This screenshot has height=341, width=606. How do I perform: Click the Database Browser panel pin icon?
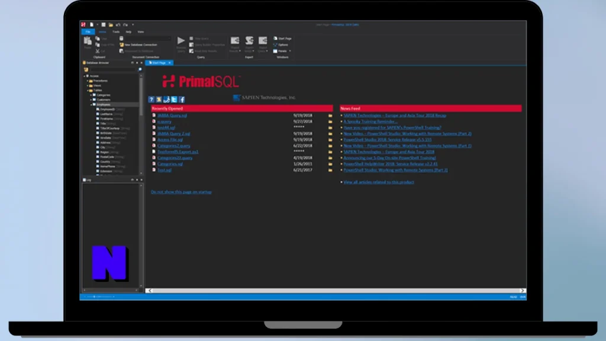coord(137,63)
